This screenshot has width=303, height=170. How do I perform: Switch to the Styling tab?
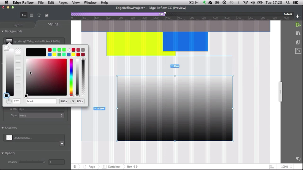(53, 24)
